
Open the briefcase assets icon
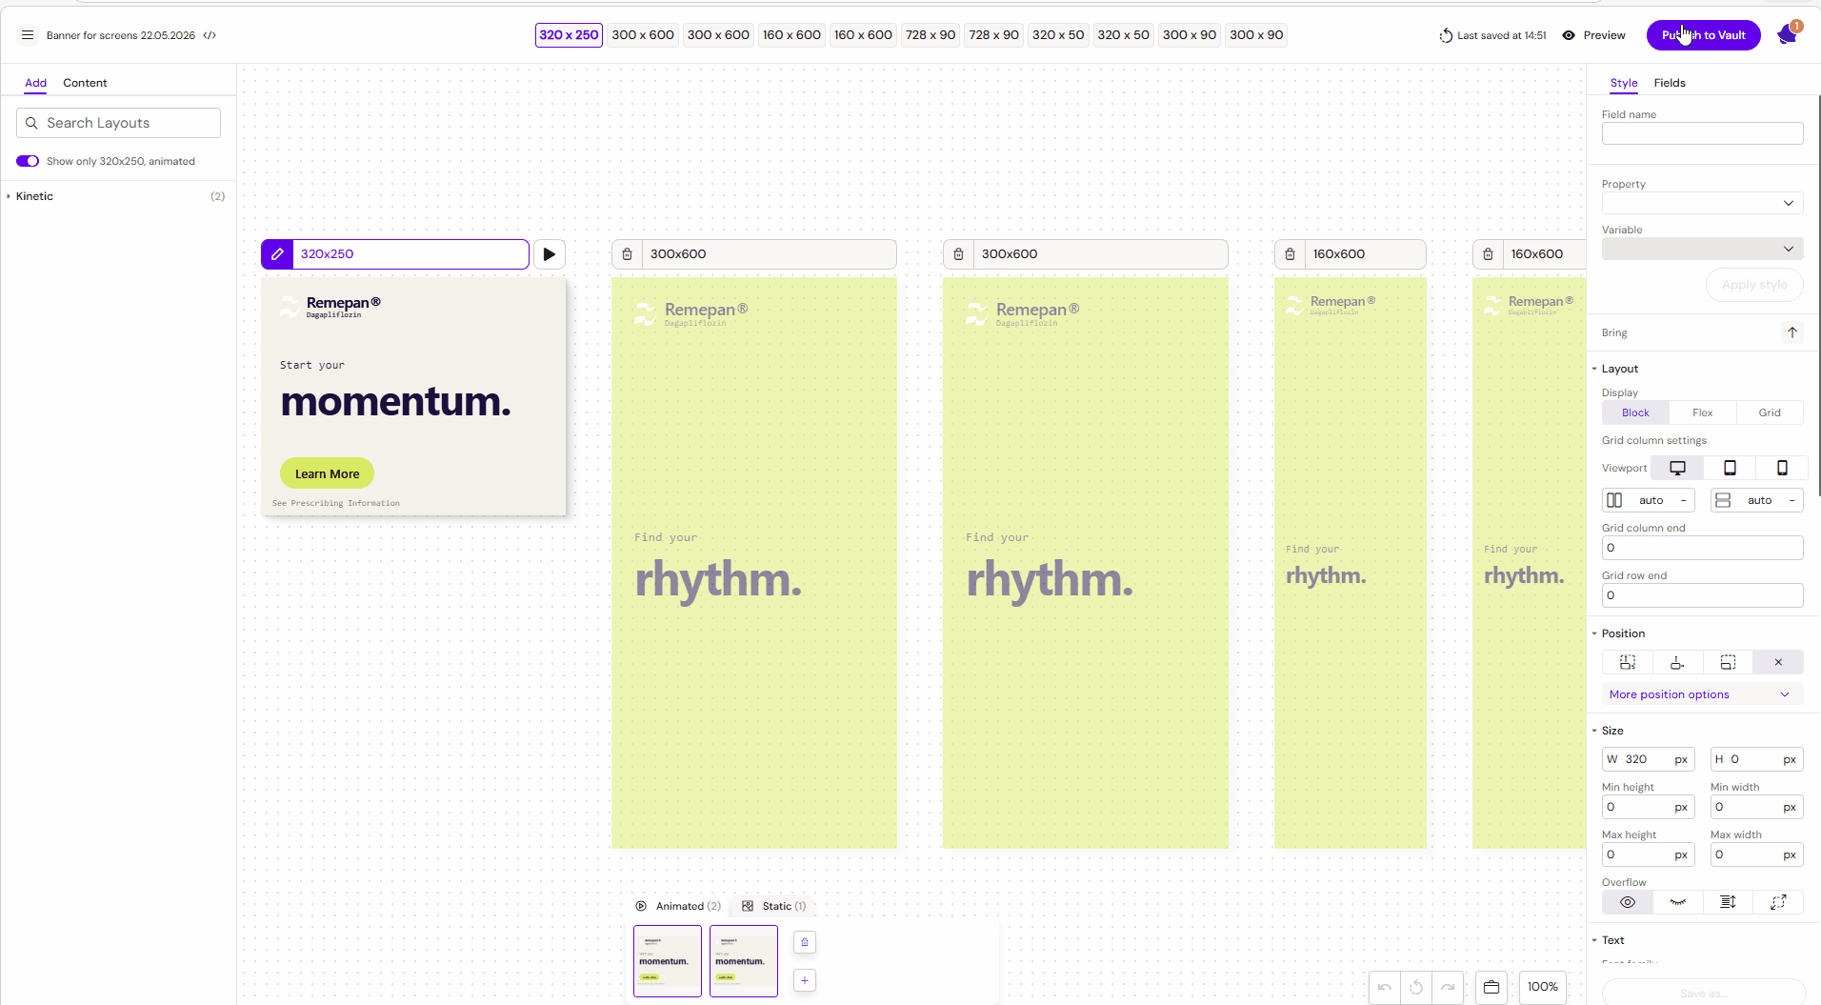[1491, 987]
